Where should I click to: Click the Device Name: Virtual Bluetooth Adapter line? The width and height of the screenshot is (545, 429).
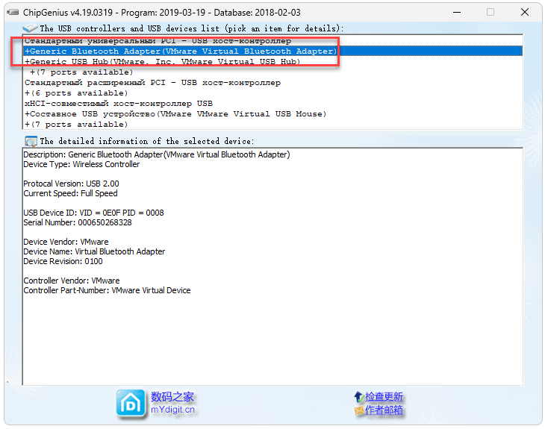[94, 251]
